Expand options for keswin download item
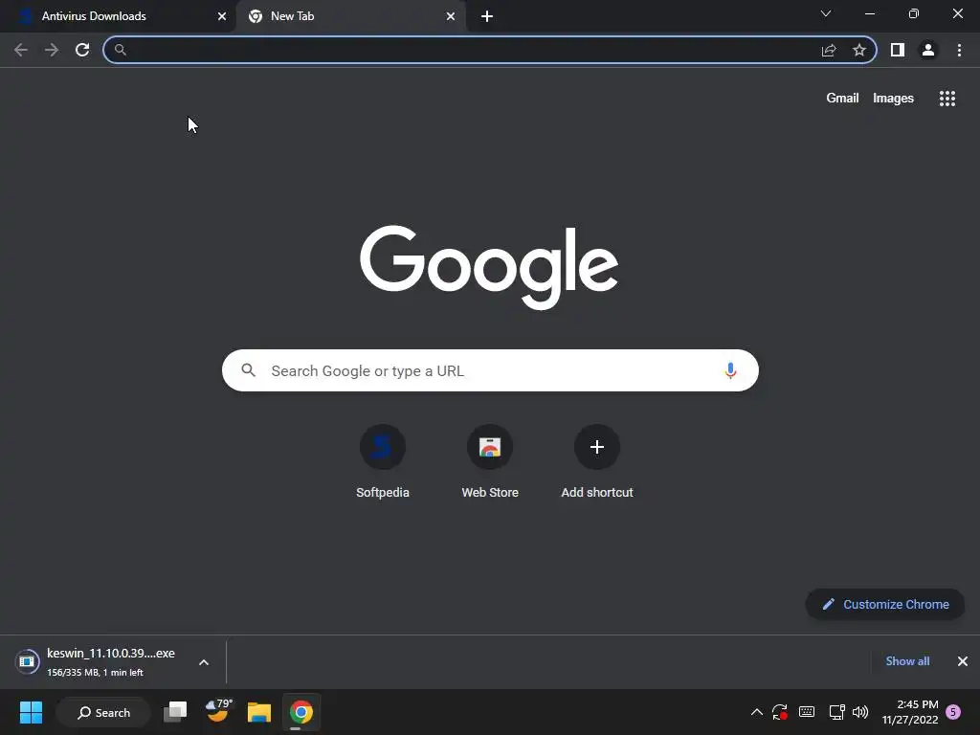This screenshot has height=735, width=980. [204, 662]
